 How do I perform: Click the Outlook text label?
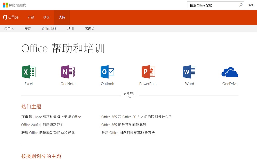tap(107, 84)
